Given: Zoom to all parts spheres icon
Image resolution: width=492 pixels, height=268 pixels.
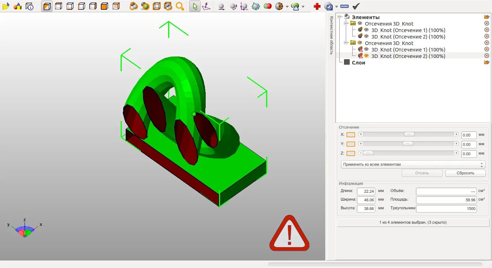Looking at the screenshot, I should click(134, 6).
